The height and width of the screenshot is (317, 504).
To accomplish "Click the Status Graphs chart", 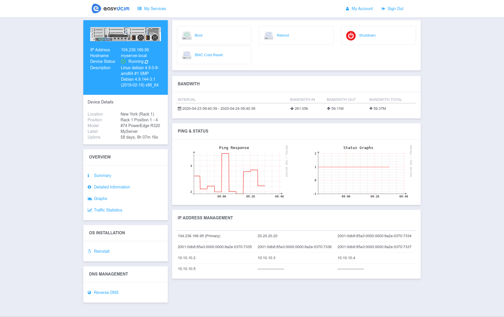I will 360,172.
